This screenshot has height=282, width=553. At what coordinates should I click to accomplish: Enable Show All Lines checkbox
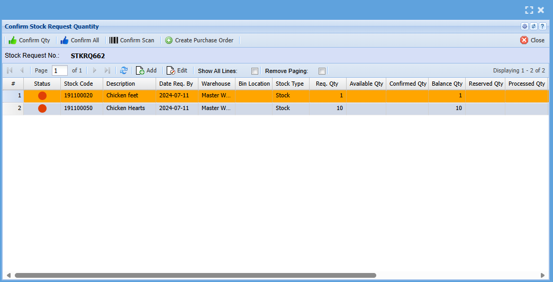tap(255, 71)
